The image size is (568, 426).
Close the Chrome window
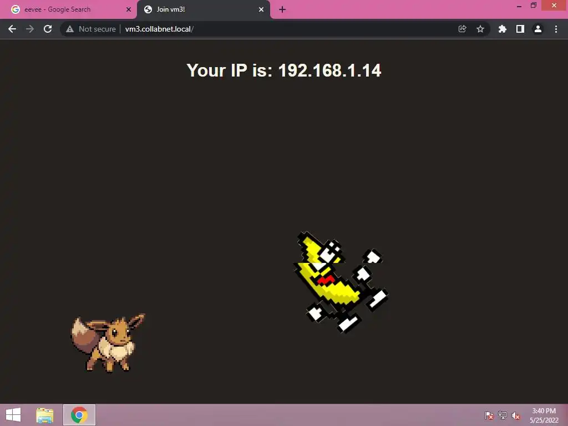tap(554, 6)
